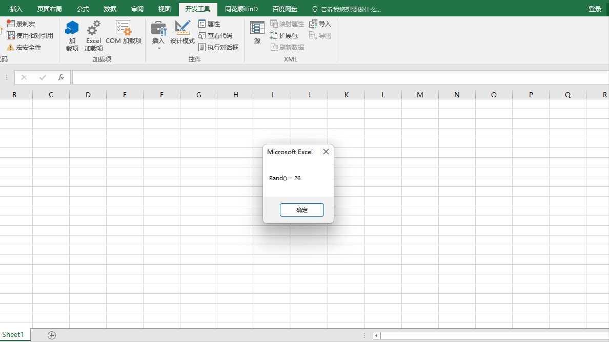Click the formula bar confirm checkmark

click(43, 77)
